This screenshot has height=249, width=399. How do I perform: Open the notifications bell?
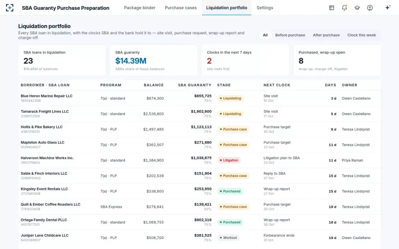(x=344, y=8)
